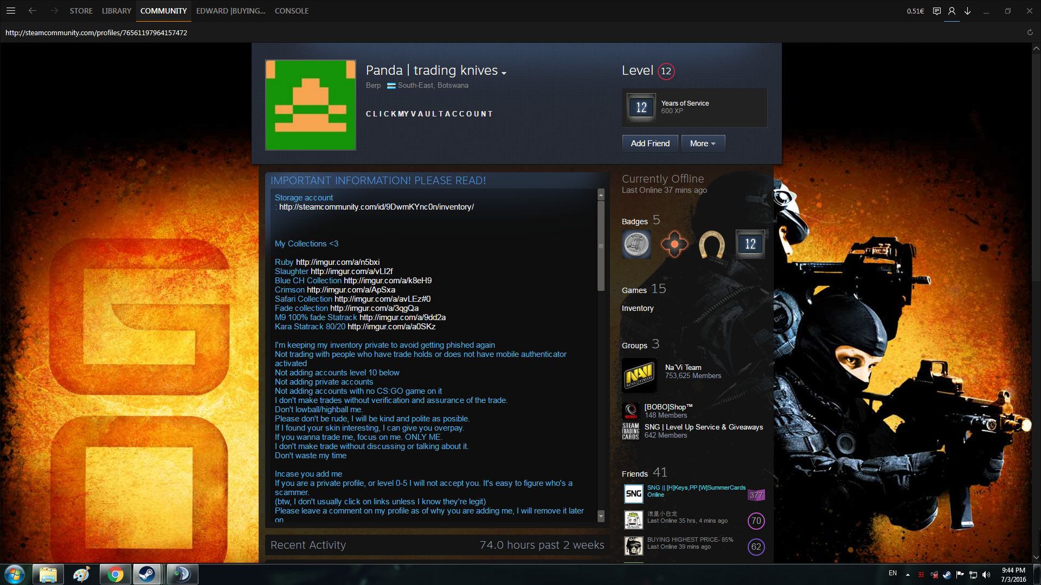The width and height of the screenshot is (1041, 585).
Task: Click the back navigation arrow
Action: [33, 11]
